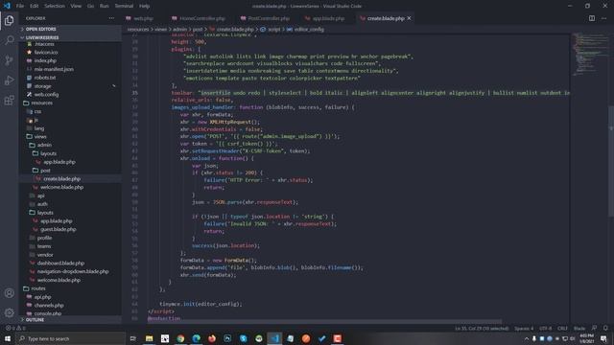
Task: Open the Source Control view
Action: click(x=9, y=60)
